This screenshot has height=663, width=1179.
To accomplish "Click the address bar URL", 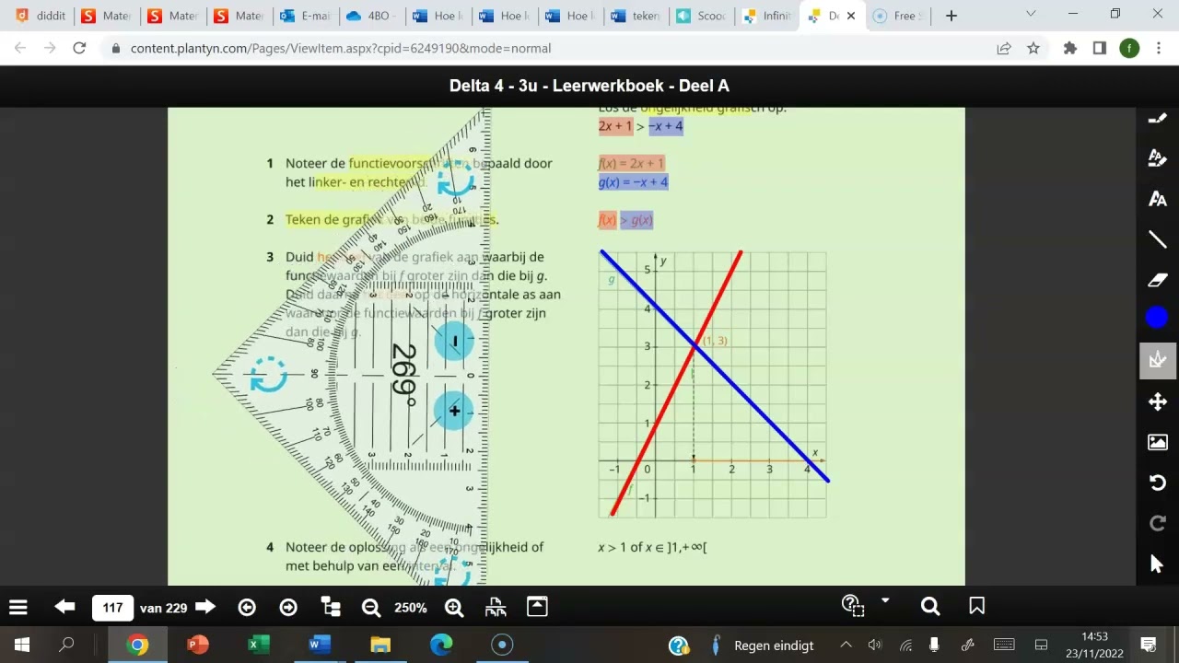I will (341, 48).
